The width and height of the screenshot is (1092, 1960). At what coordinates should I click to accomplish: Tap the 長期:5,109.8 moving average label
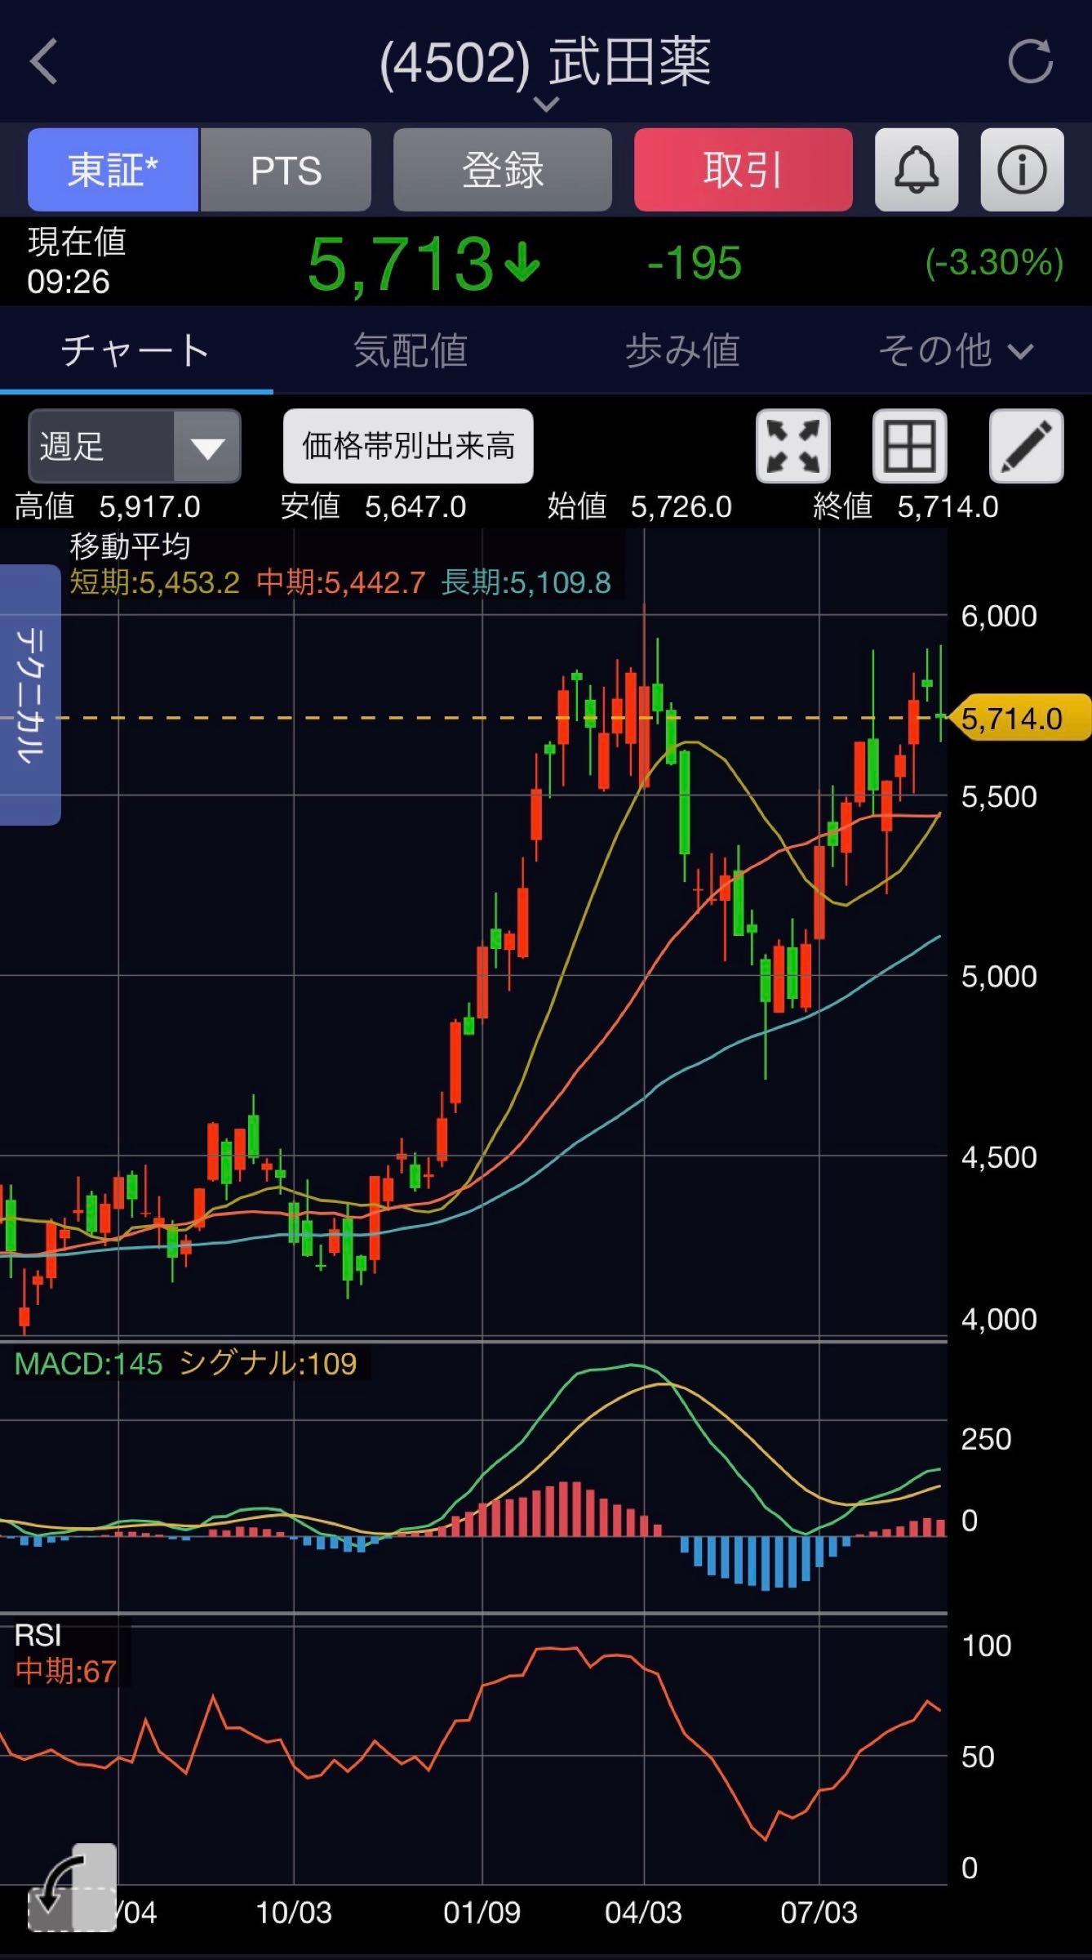[526, 583]
